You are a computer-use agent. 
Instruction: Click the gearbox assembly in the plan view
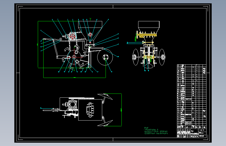click(x=72, y=104)
